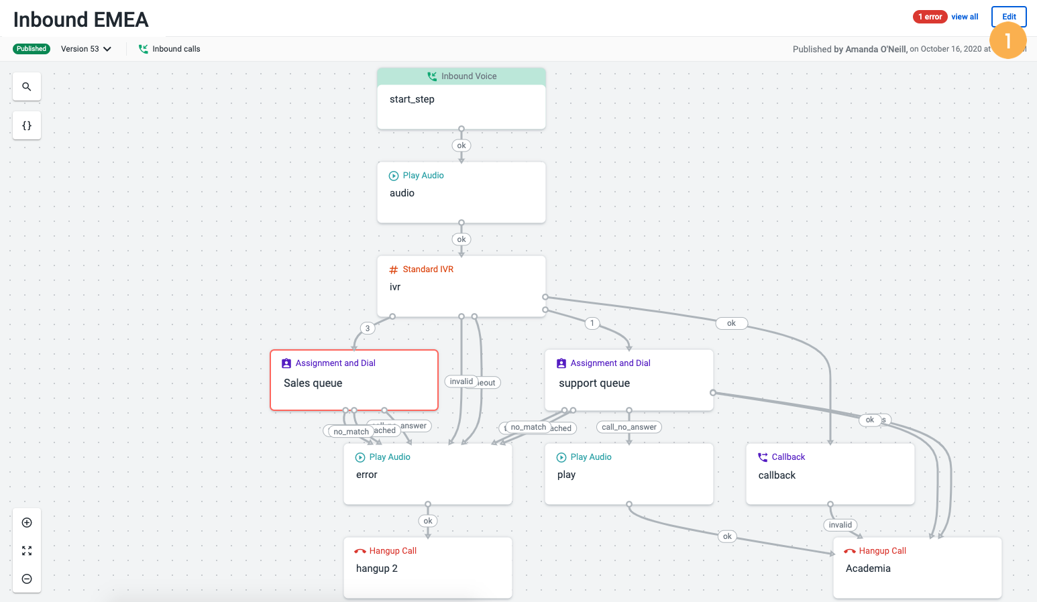Select the play Play Audio node
The height and width of the screenshot is (602, 1037).
coord(629,474)
